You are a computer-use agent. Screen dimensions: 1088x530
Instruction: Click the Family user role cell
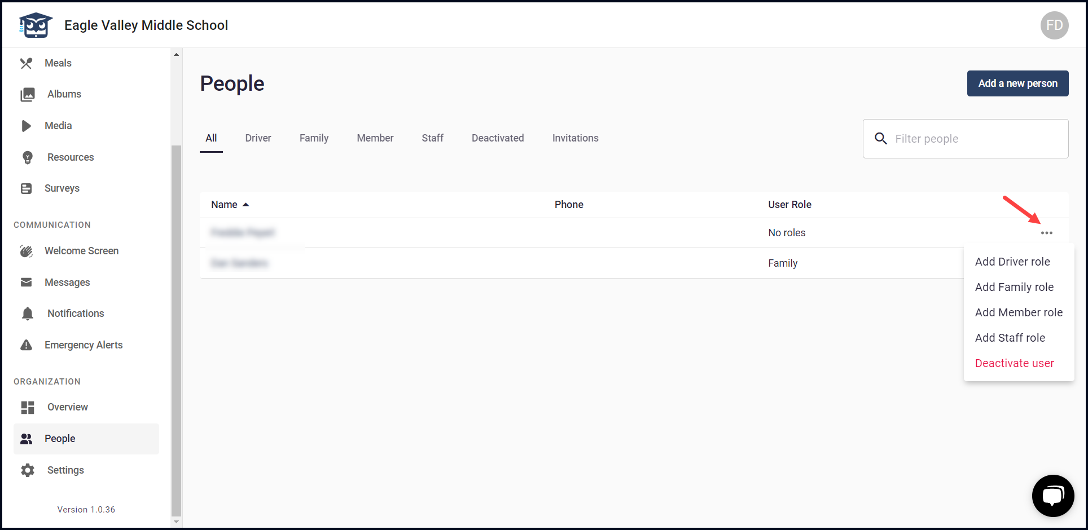click(x=783, y=263)
